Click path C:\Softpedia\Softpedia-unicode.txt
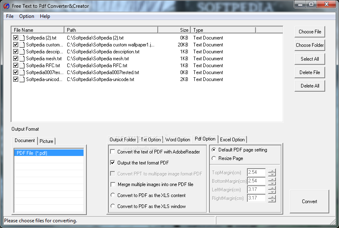Viewport: 339px width, 228px height. 101,79
